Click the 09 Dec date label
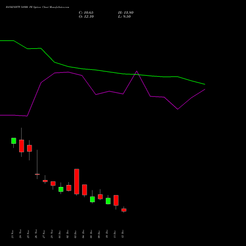This screenshot has width=246, height=246. pos(99,234)
